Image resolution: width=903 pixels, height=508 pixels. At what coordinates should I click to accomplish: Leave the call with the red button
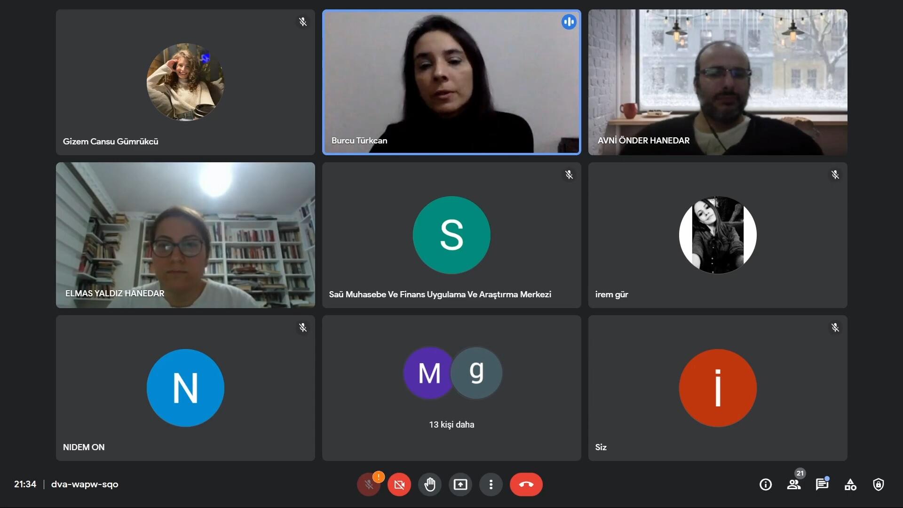[526, 484]
